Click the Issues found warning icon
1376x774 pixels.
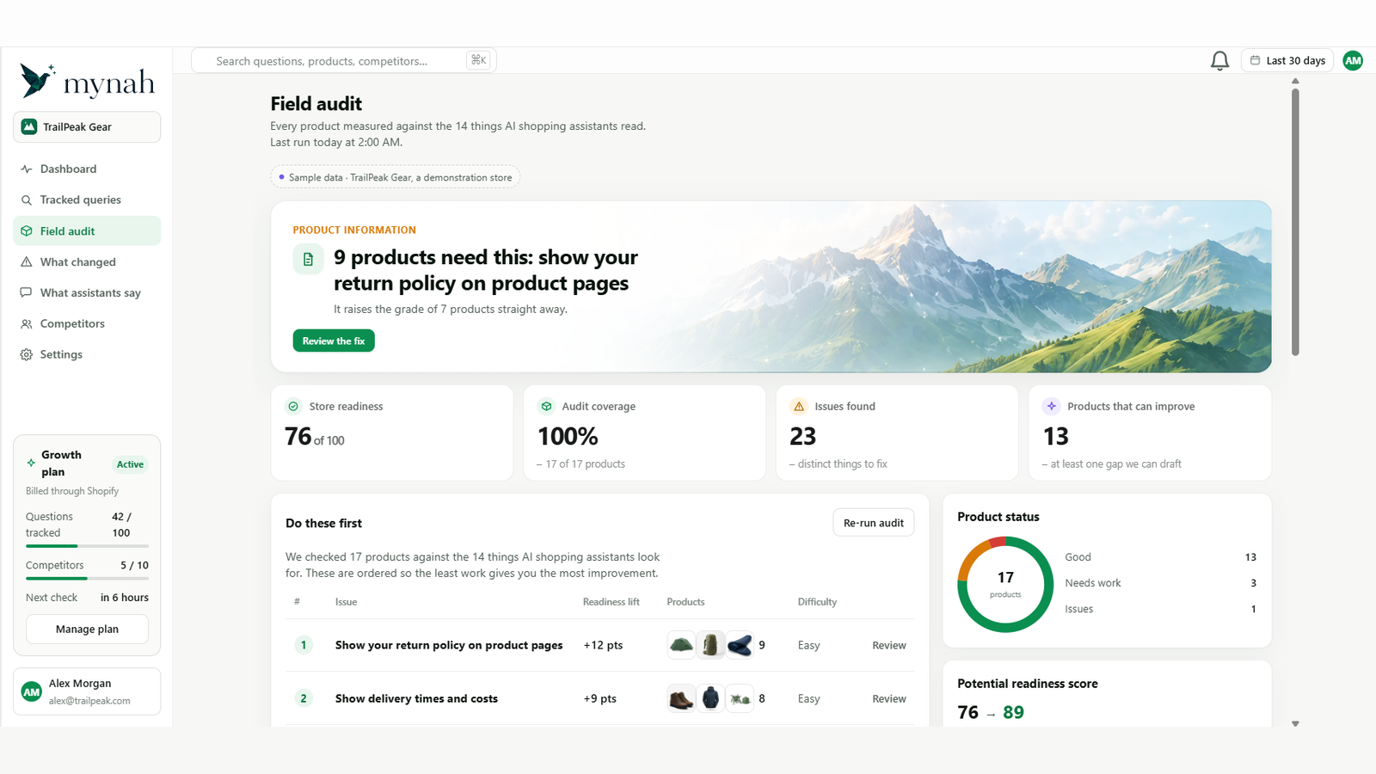click(x=799, y=406)
